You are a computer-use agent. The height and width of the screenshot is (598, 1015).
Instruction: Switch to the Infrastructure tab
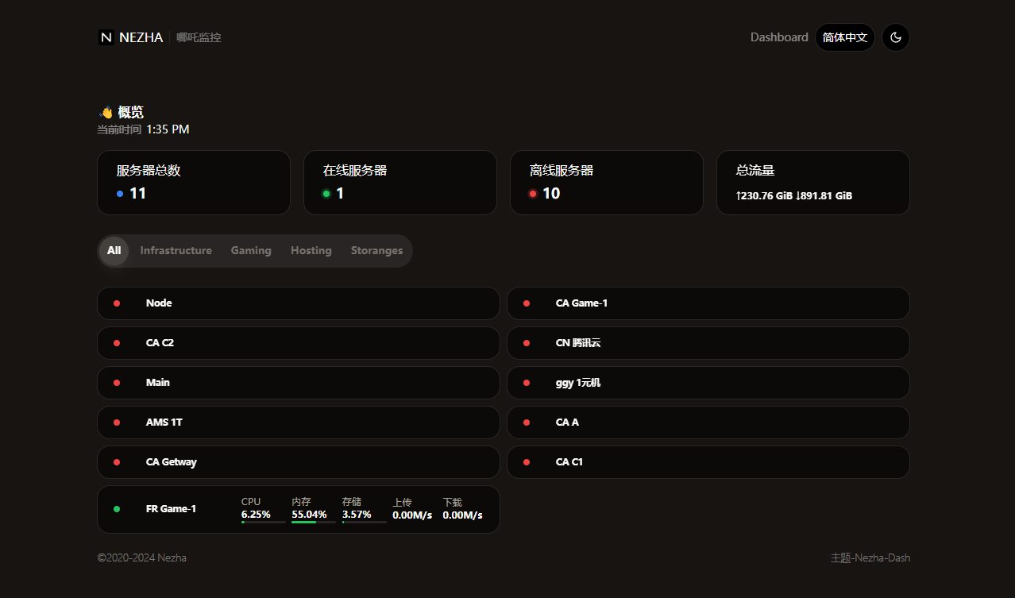[176, 251]
